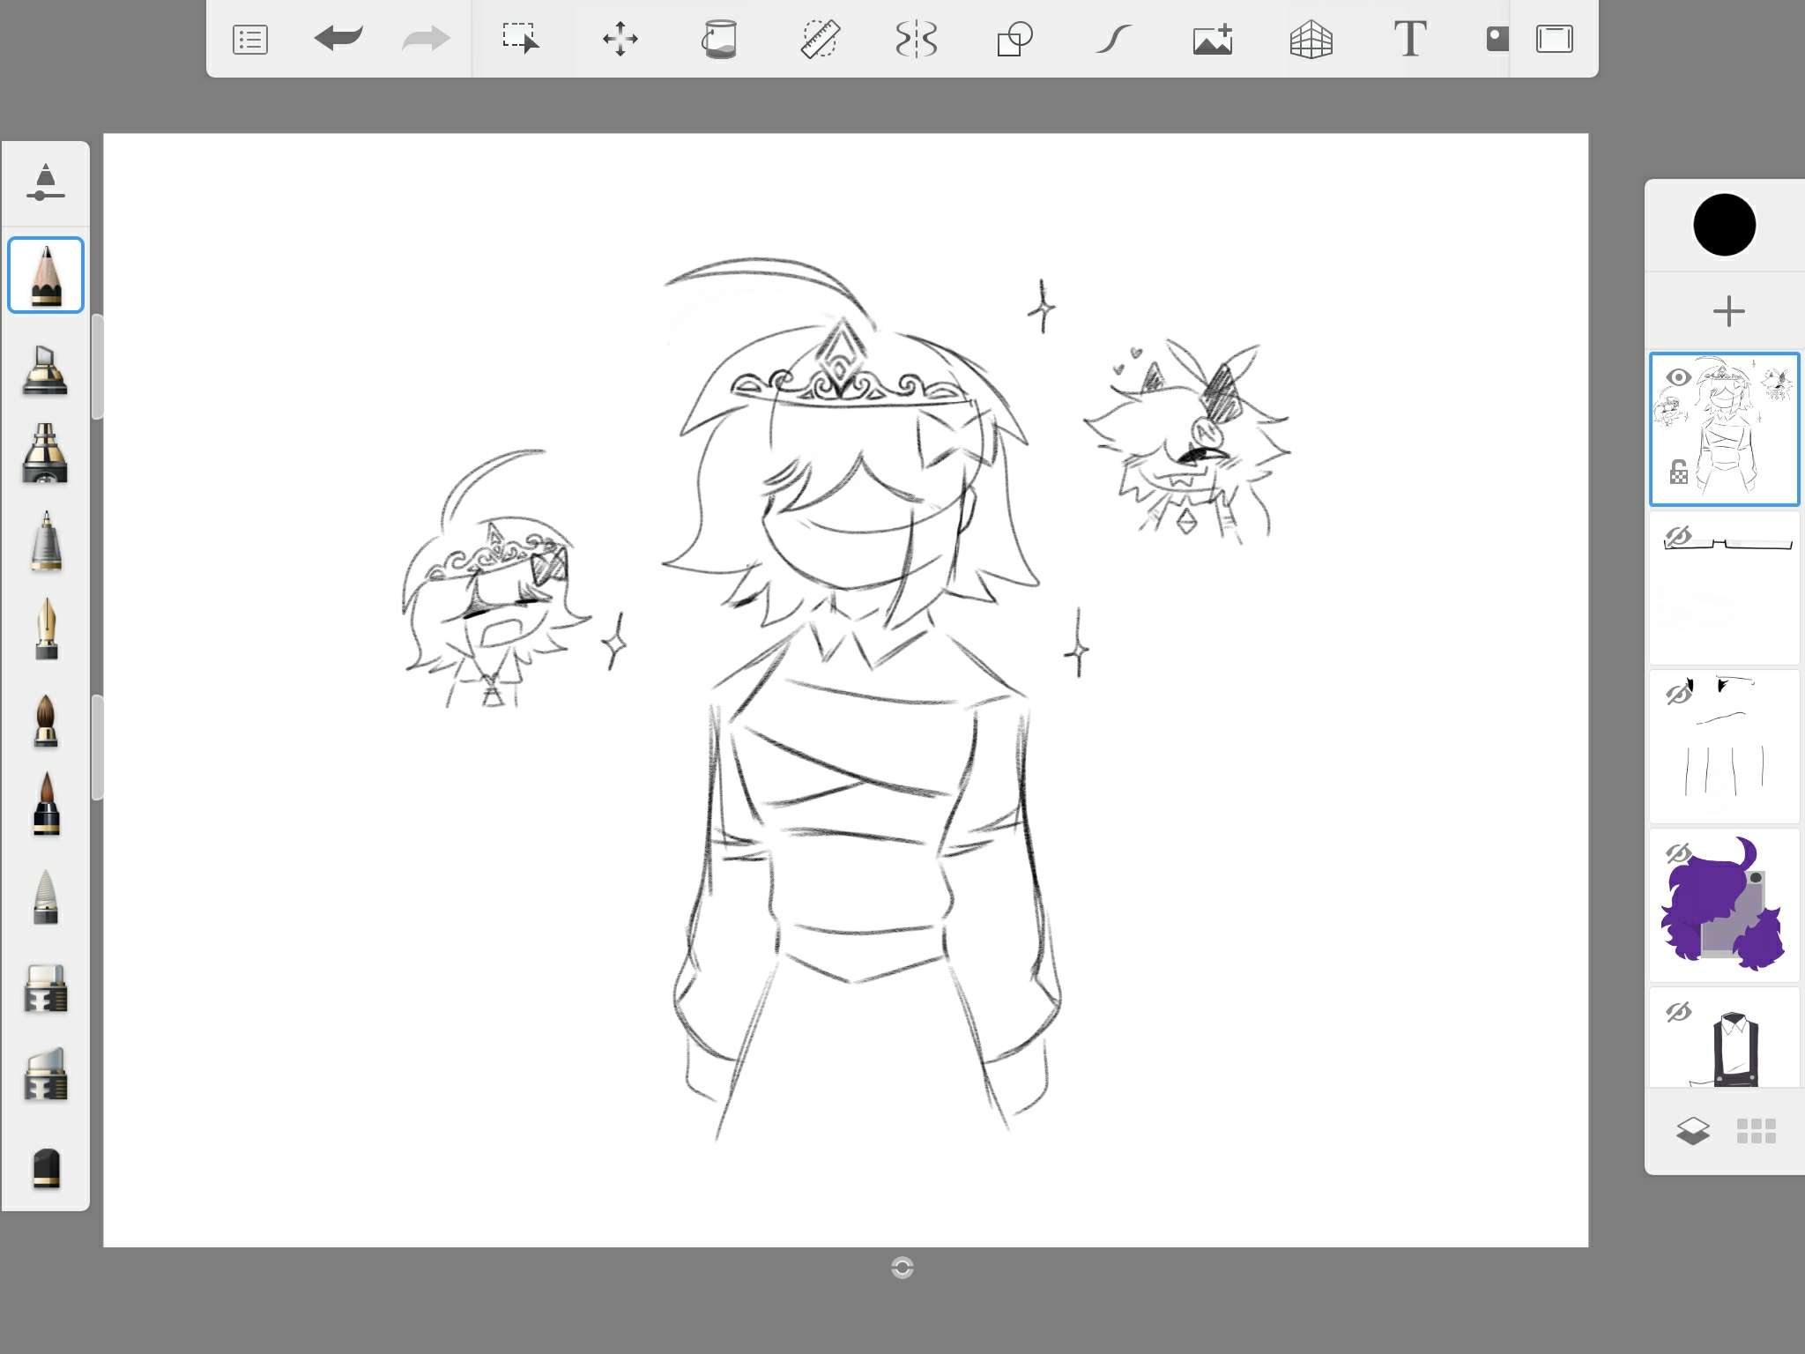The height and width of the screenshot is (1354, 1805).
Task: Open the black color swatch
Action: 1725,225
